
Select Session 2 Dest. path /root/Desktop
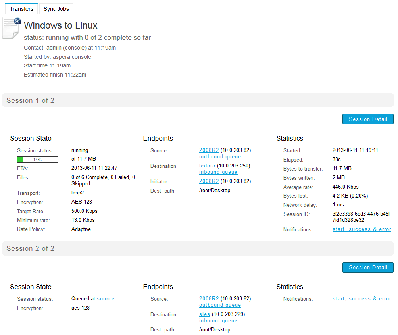coord(215,330)
